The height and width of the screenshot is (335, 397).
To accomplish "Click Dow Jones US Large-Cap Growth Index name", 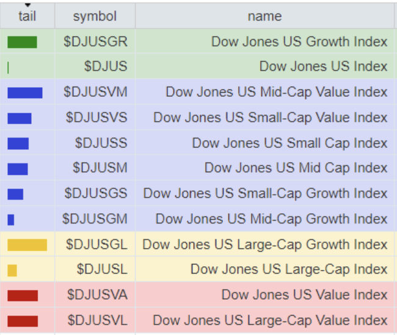I will click(x=265, y=245).
